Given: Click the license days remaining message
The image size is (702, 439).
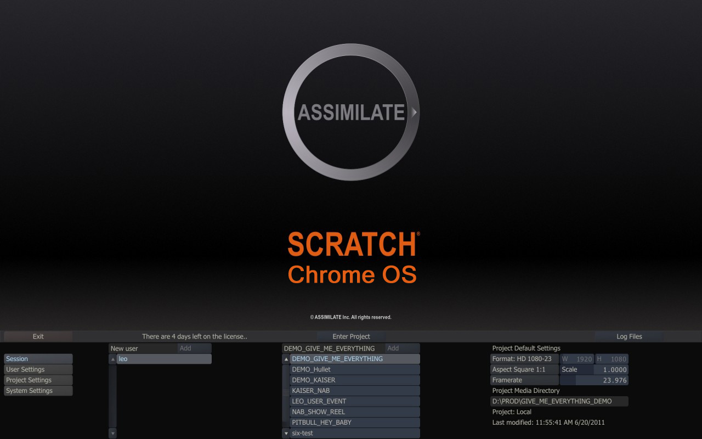Looking at the screenshot, I should click(x=195, y=336).
